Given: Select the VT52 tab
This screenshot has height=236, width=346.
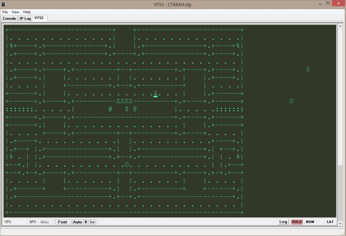Looking at the screenshot, I should coord(39,18).
